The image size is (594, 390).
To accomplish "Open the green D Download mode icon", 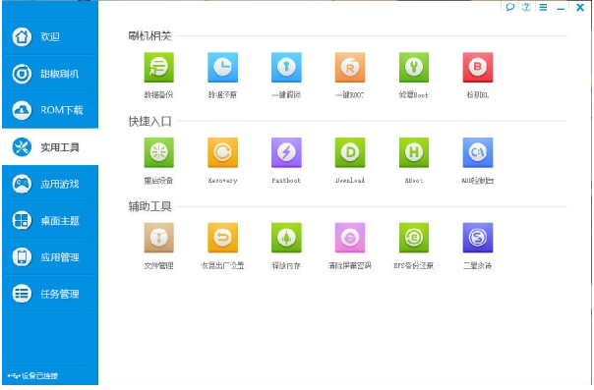I will 350,152.
